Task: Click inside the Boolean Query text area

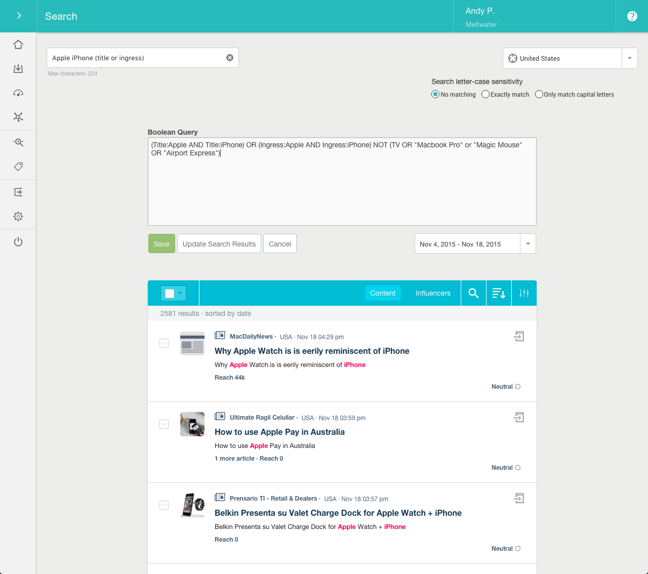Action: [x=342, y=182]
